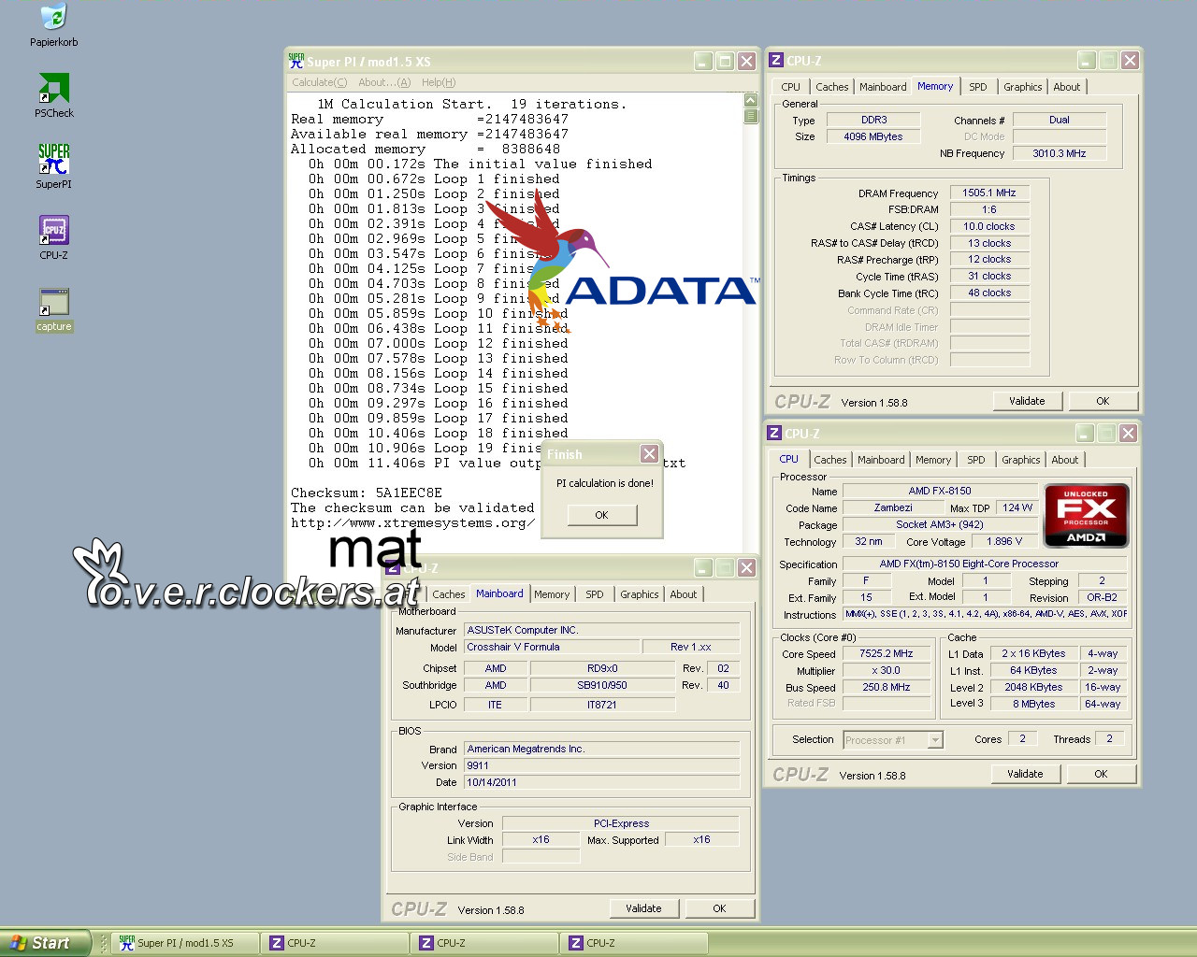
Task: Click Validate in processor CPU-Z window
Action: [1025, 774]
